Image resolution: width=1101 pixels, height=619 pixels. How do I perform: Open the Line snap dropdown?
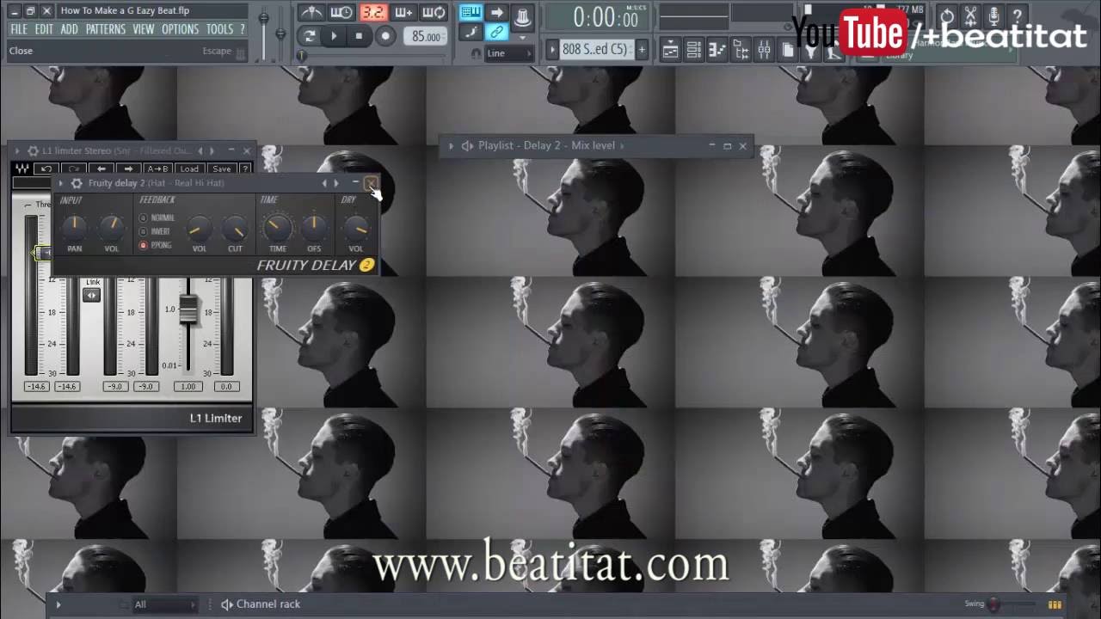click(509, 53)
